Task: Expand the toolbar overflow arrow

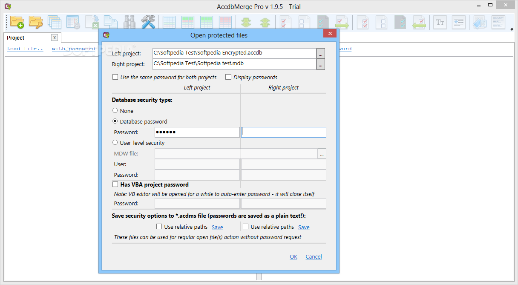Action: click(x=512, y=29)
